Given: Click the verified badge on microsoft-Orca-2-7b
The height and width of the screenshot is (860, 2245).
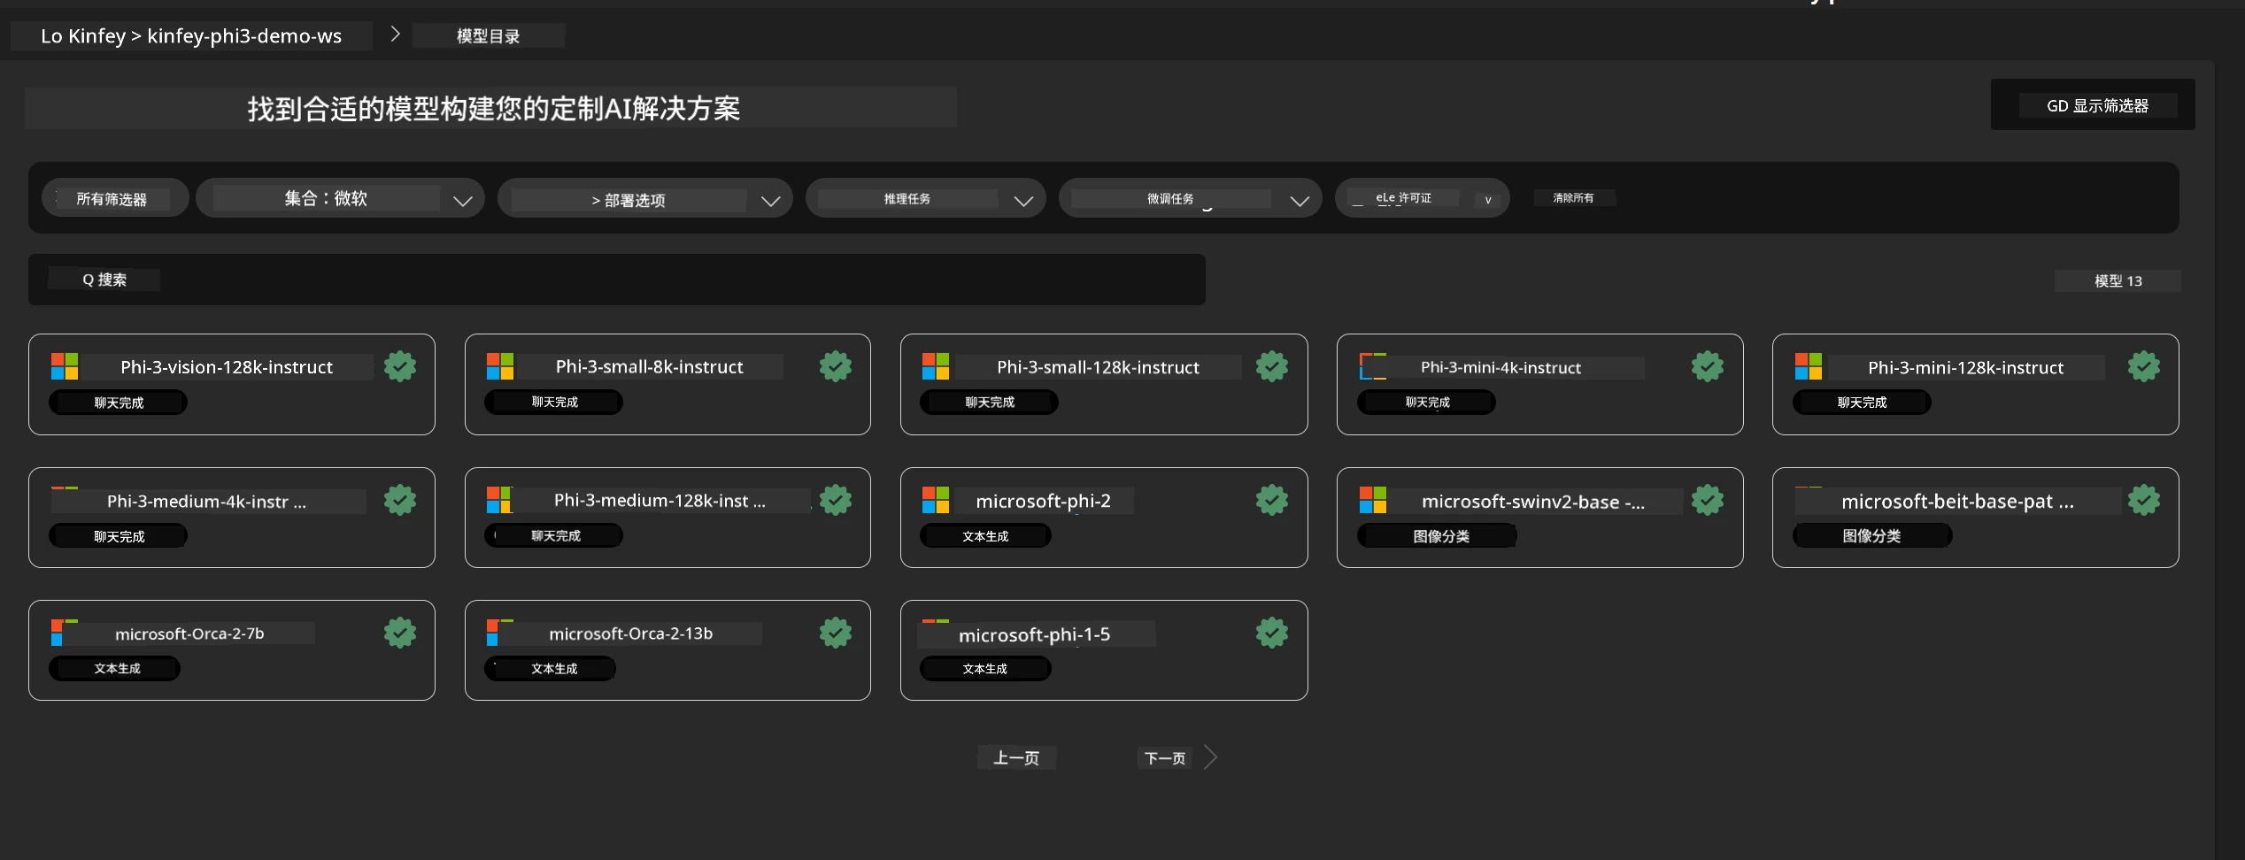Looking at the screenshot, I should pos(400,633).
